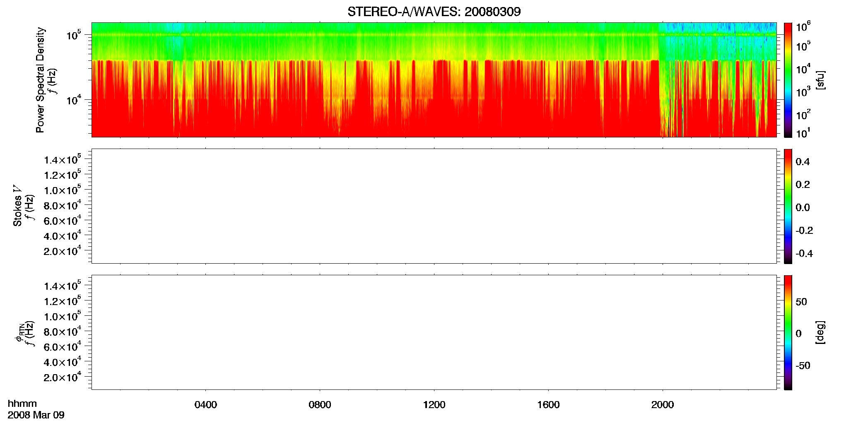Click the [deg] colorbar unit label
868x447 pixels.
point(820,332)
